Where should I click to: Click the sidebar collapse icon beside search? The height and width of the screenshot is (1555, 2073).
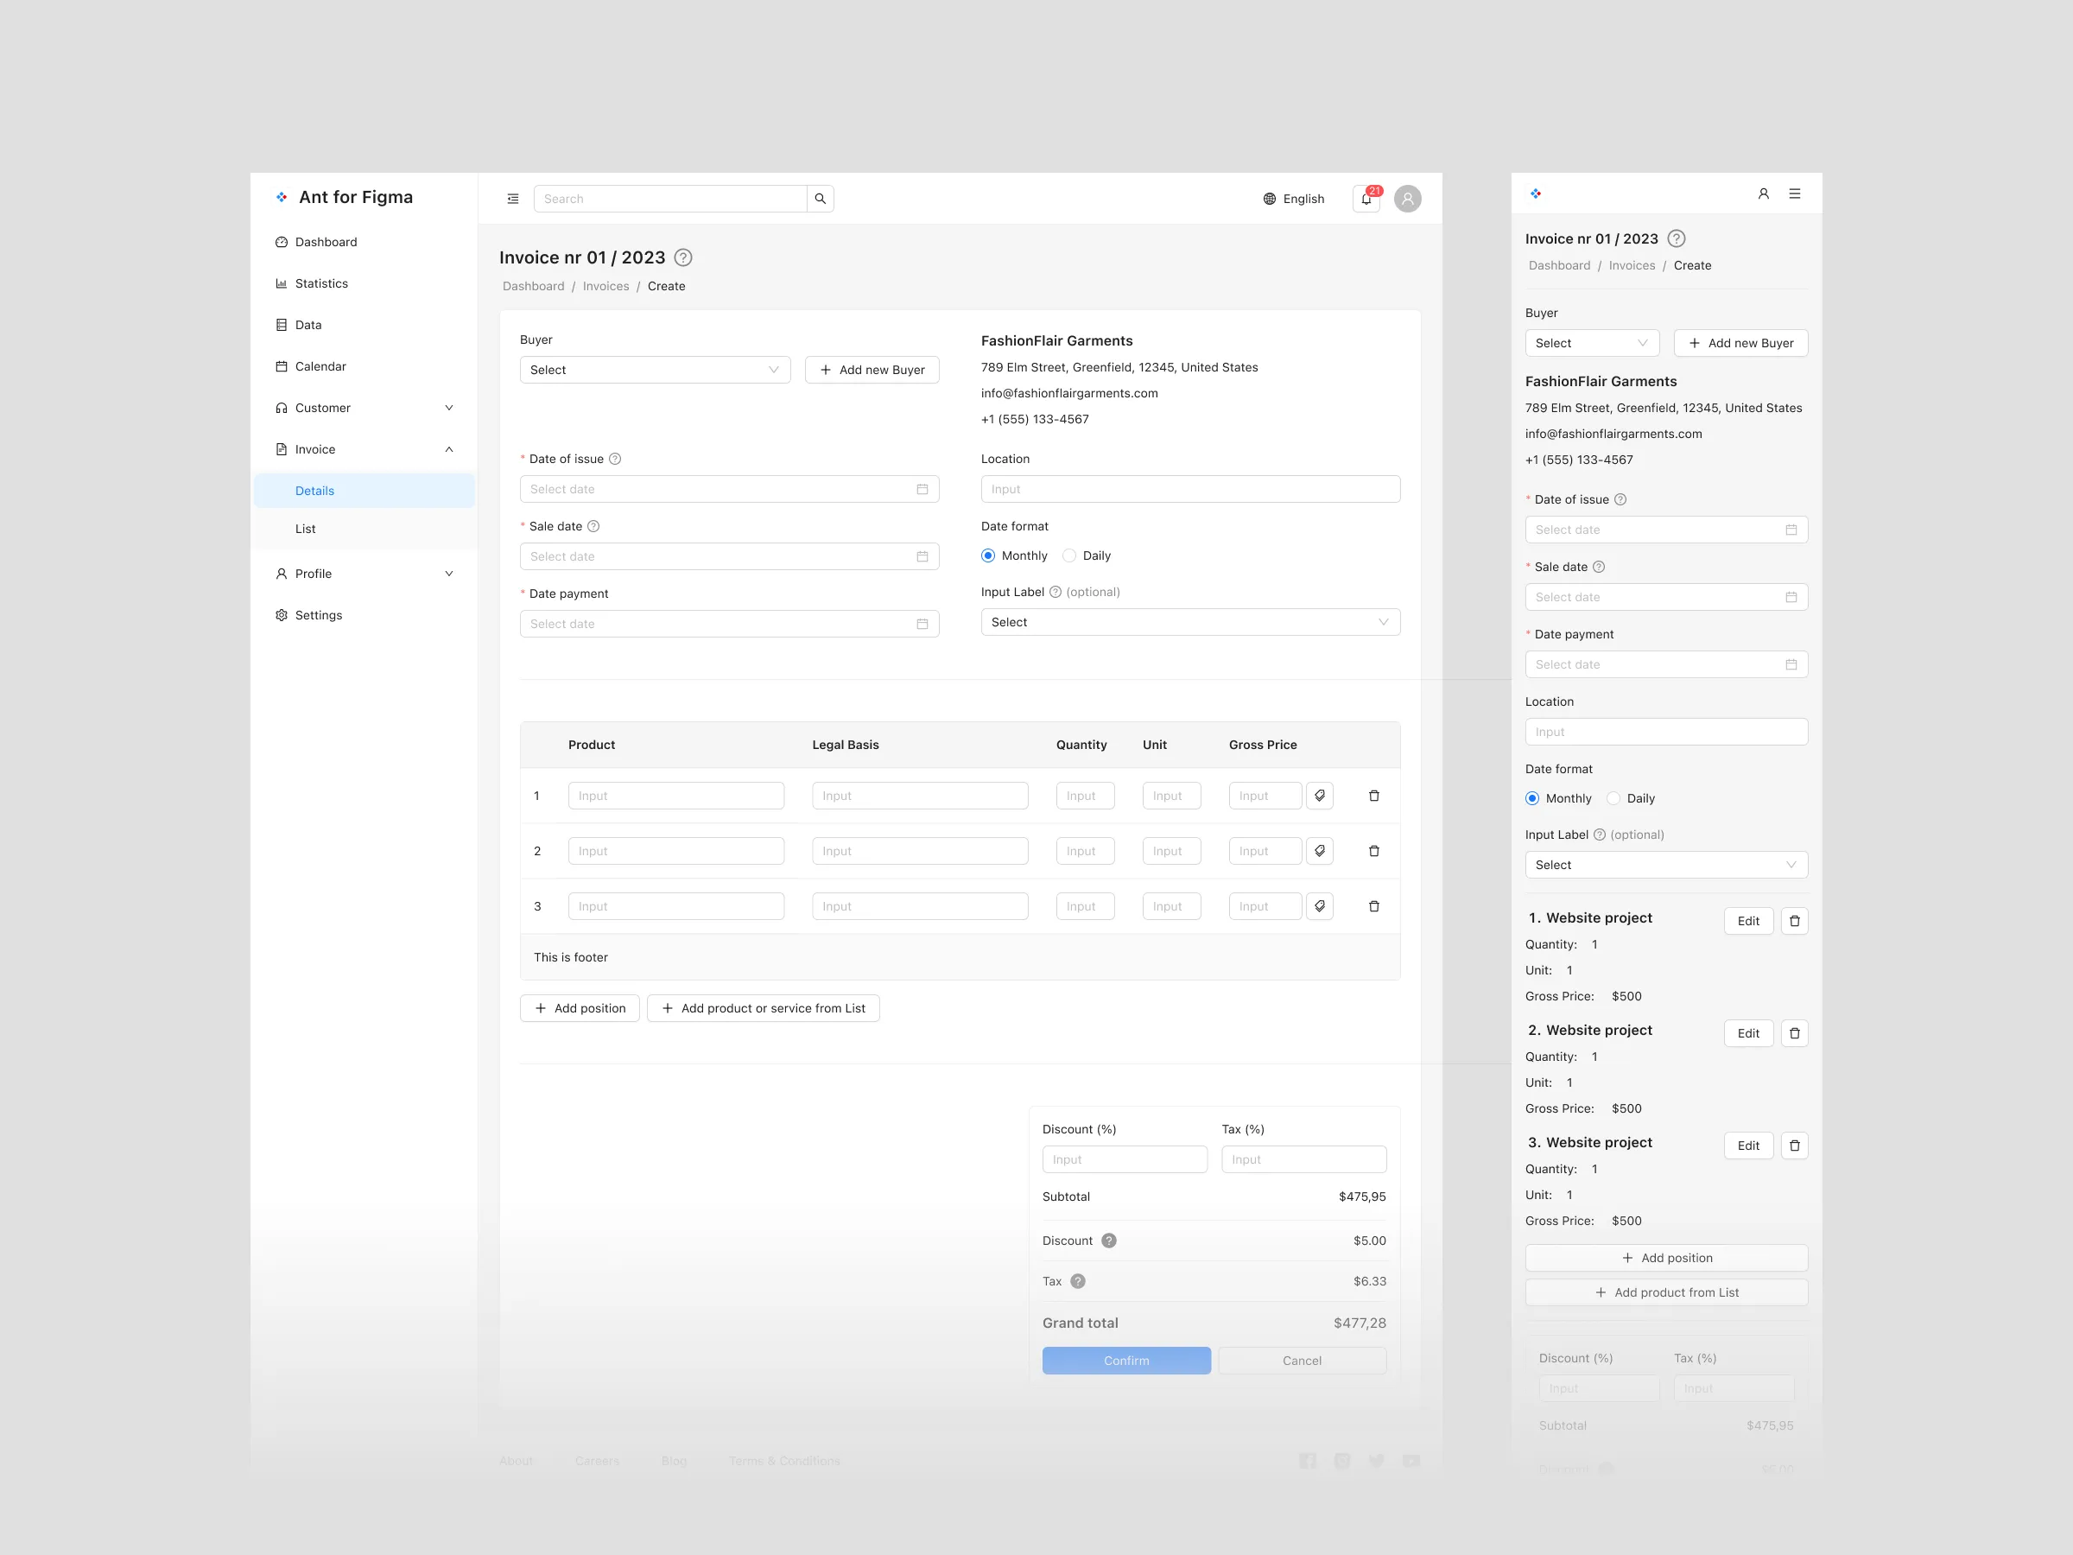(x=512, y=198)
